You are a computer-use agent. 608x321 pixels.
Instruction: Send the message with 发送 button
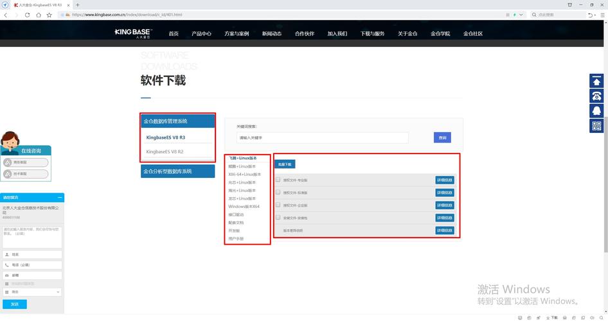point(15,304)
